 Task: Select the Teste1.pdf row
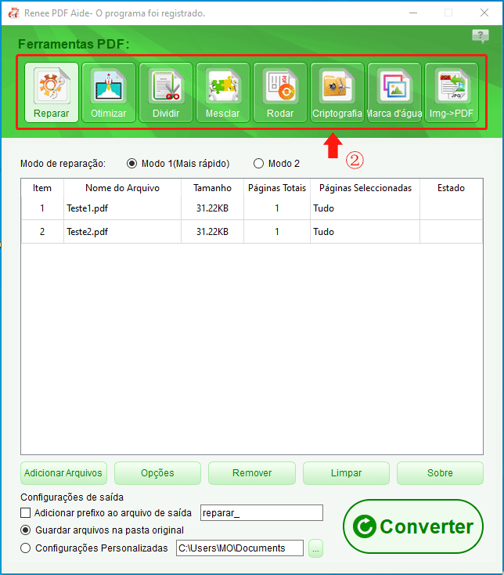point(252,208)
